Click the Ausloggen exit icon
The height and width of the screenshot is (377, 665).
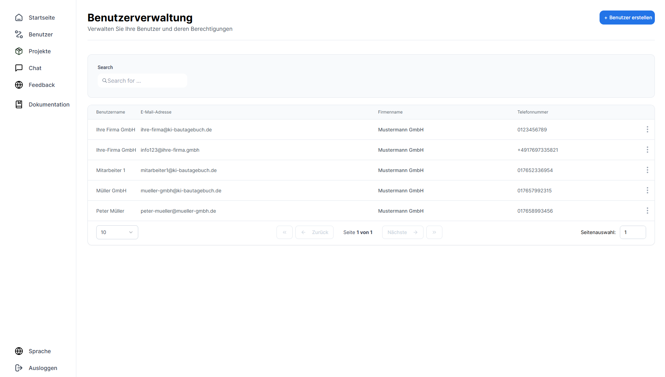(x=19, y=368)
